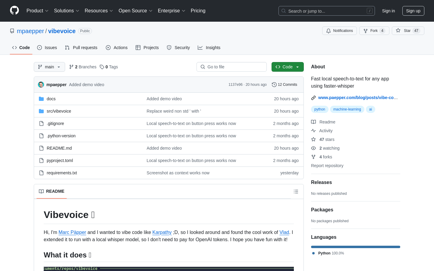434x271 pixels.
Task: Click the Readme book icon in About
Action: tap(313, 122)
